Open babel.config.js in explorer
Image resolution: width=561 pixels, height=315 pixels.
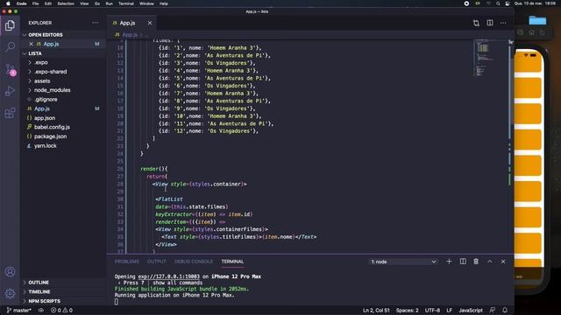pos(53,127)
